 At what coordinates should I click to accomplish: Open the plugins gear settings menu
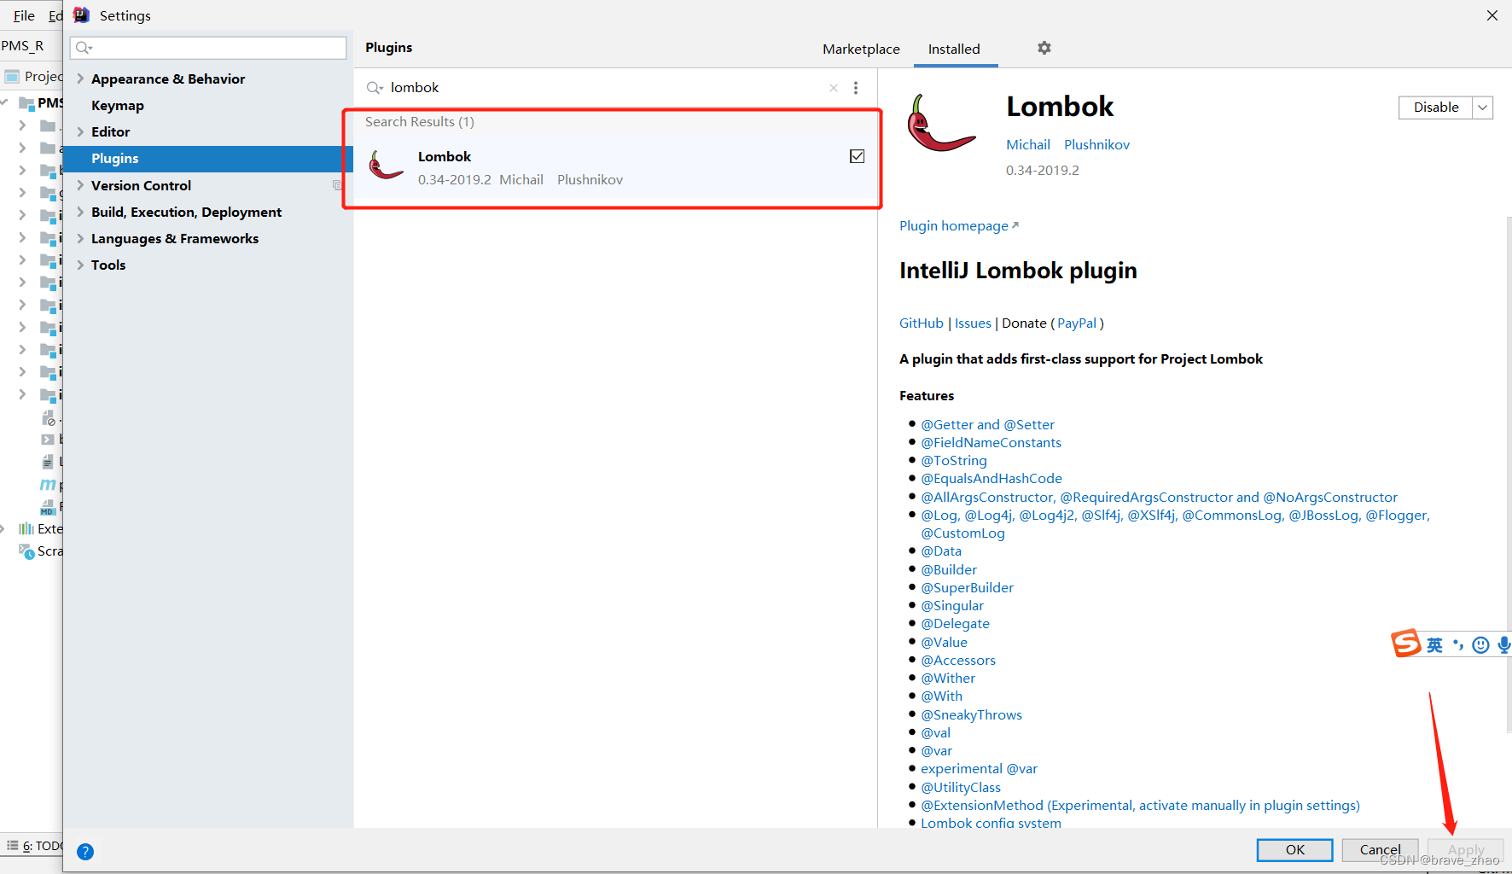tap(1044, 48)
